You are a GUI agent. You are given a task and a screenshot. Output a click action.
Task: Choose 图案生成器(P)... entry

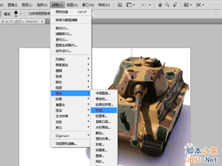[71, 45]
